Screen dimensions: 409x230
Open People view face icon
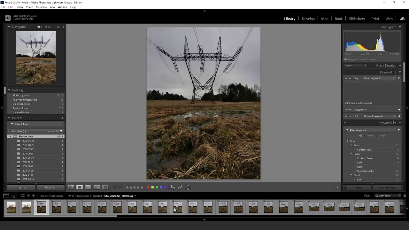coord(105,188)
